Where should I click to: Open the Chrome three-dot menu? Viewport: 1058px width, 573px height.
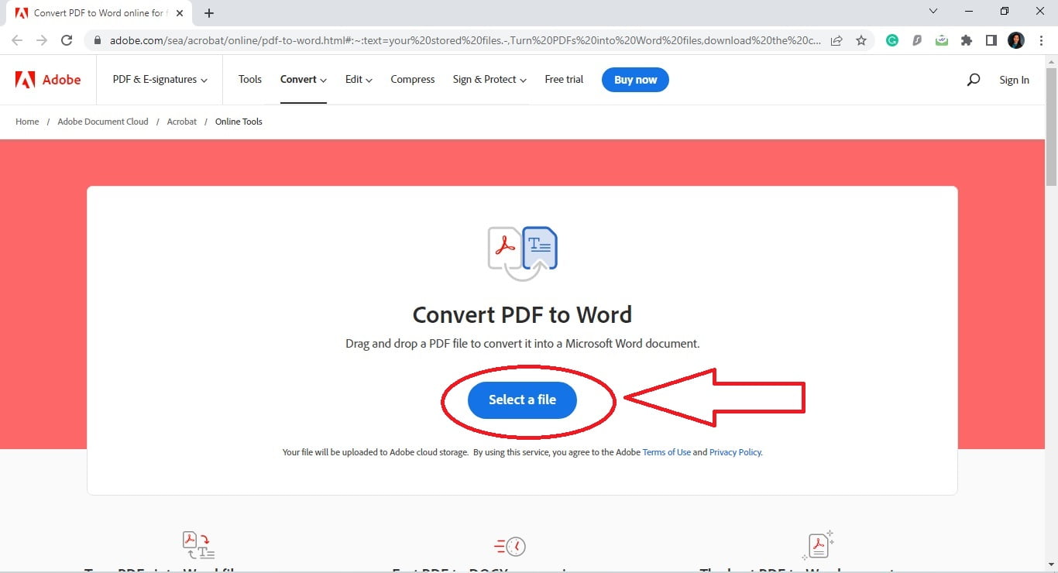[x=1042, y=40]
